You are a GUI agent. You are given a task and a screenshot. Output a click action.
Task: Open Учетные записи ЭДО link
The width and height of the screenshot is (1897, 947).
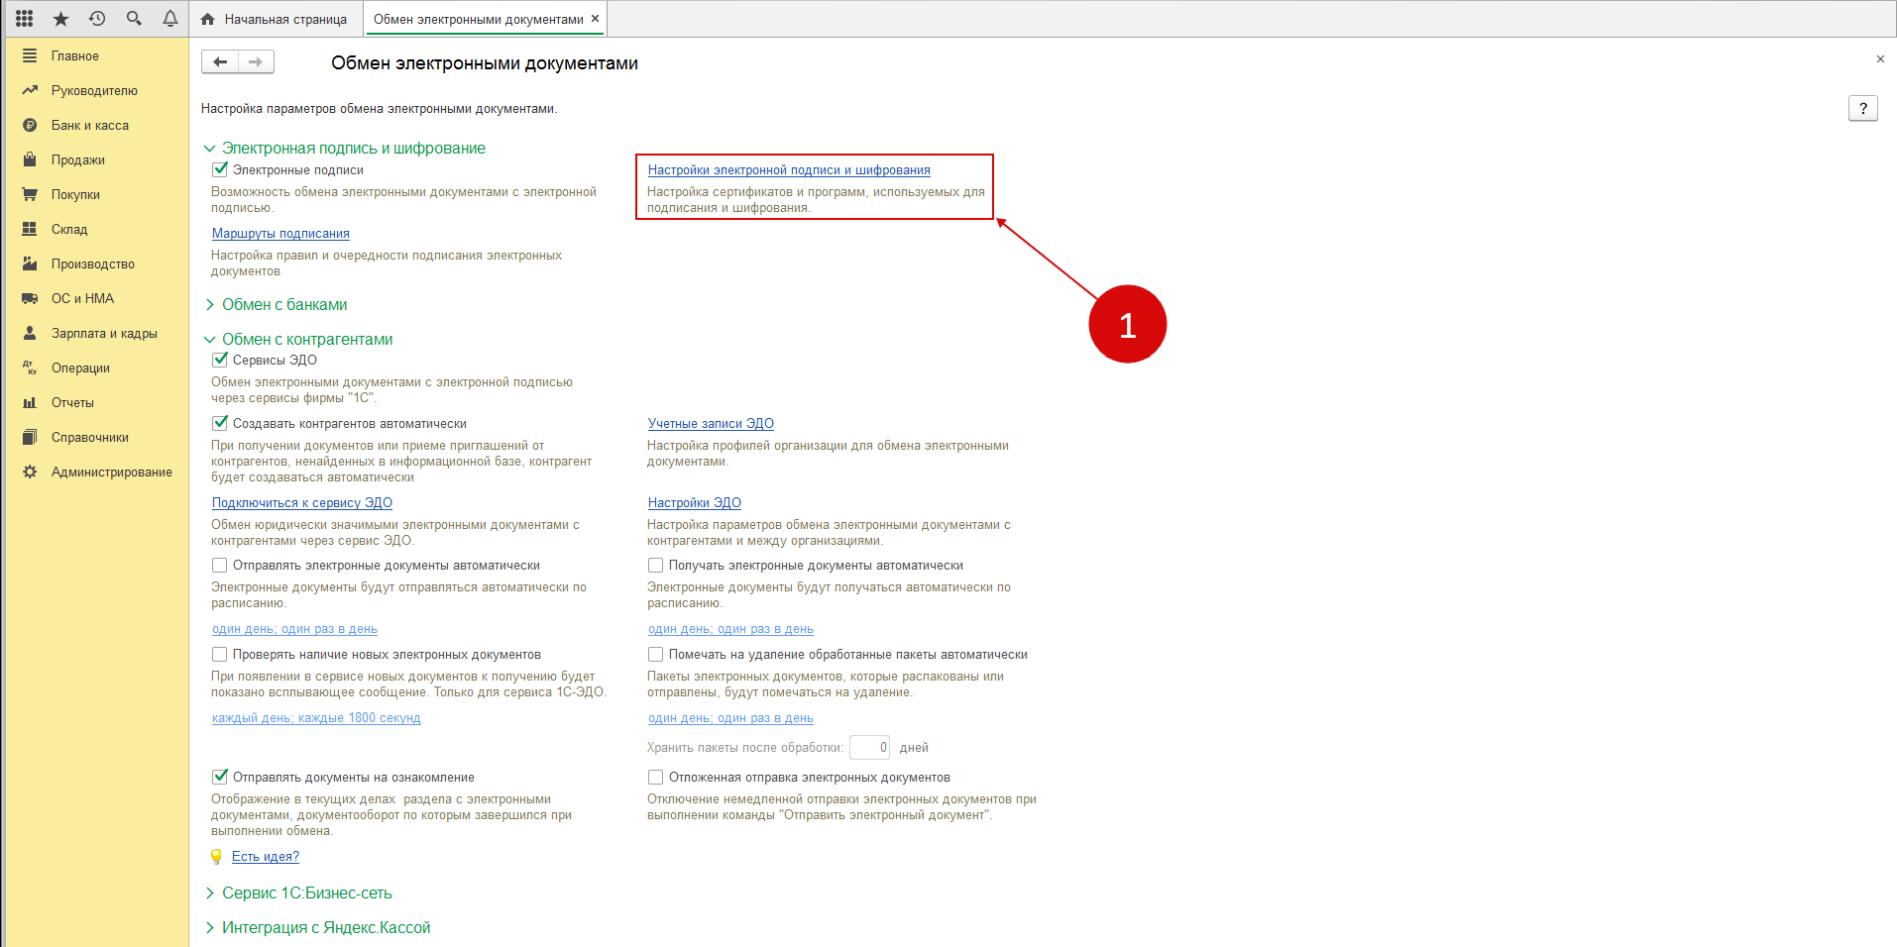(711, 424)
